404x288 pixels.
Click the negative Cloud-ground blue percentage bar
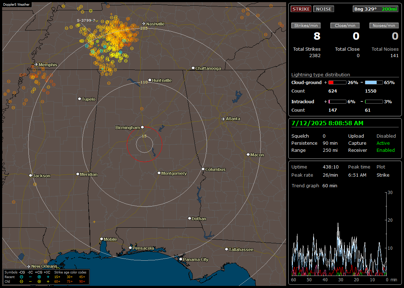374,83
